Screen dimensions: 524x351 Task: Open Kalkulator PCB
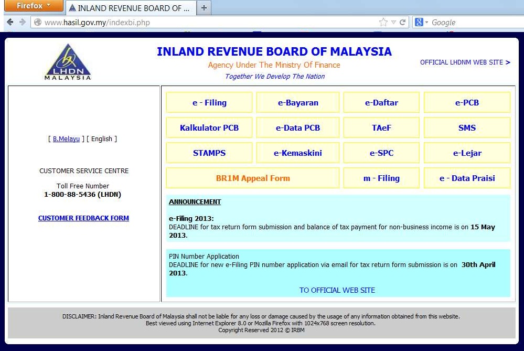[x=209, y=127]
